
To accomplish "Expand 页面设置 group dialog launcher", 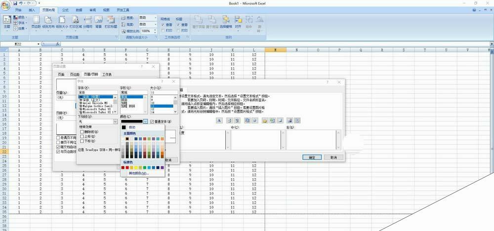I will click(117, 37).
